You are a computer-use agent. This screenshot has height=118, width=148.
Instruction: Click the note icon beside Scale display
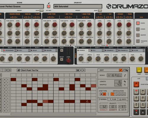(x=125, y=75)
